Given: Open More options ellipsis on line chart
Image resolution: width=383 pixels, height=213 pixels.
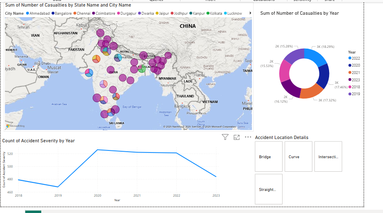Looking at the screenshot, I should (x=248, y=137).
